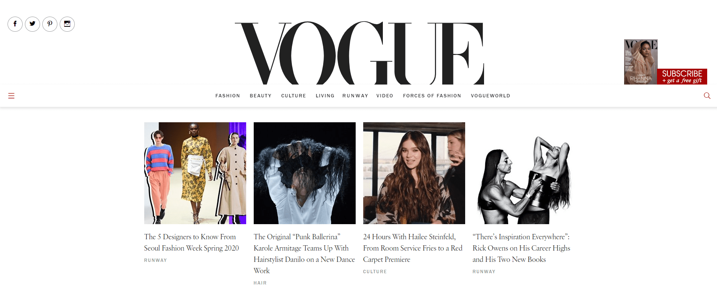Open Vogue's Twitter page icon
The image size is (717, 300).
point(32,24)
